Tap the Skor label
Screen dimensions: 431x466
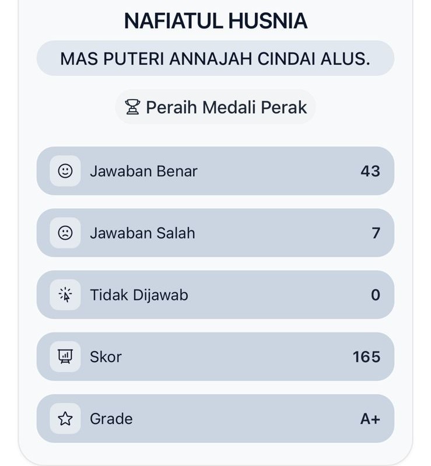106,357
